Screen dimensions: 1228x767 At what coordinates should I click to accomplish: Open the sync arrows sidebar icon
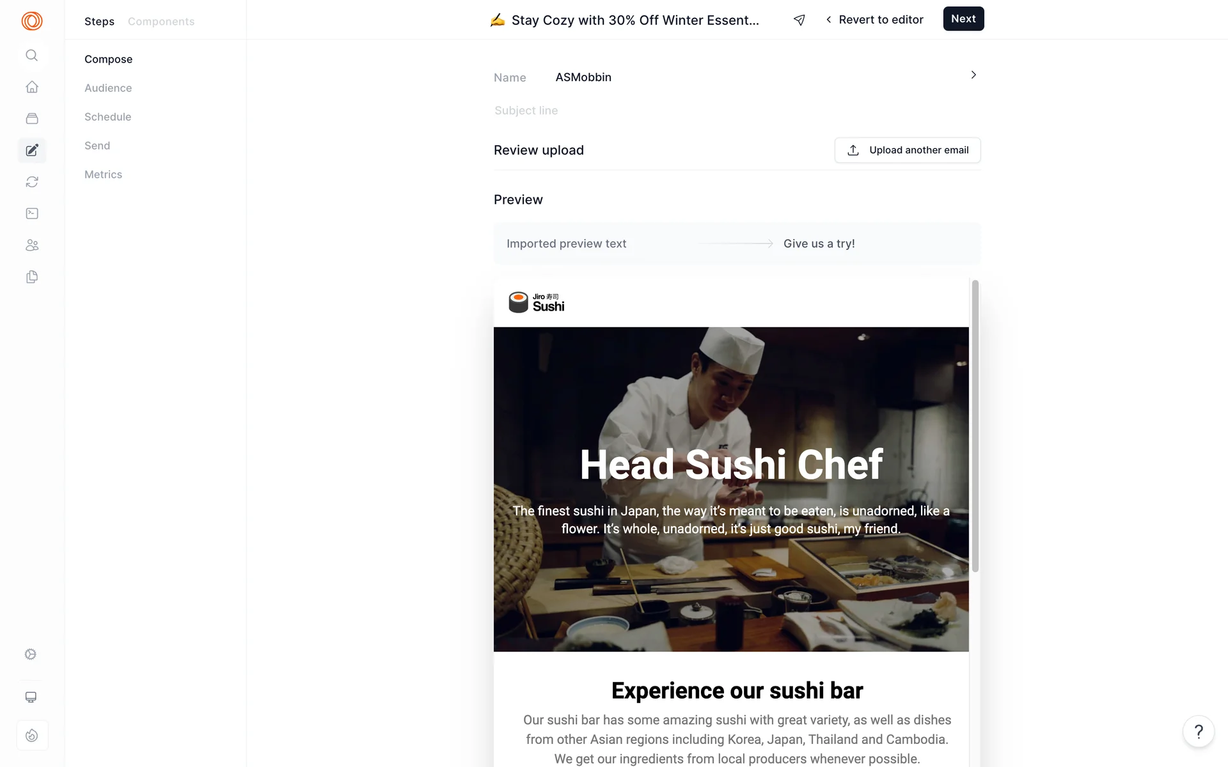(x=31, y=182)
